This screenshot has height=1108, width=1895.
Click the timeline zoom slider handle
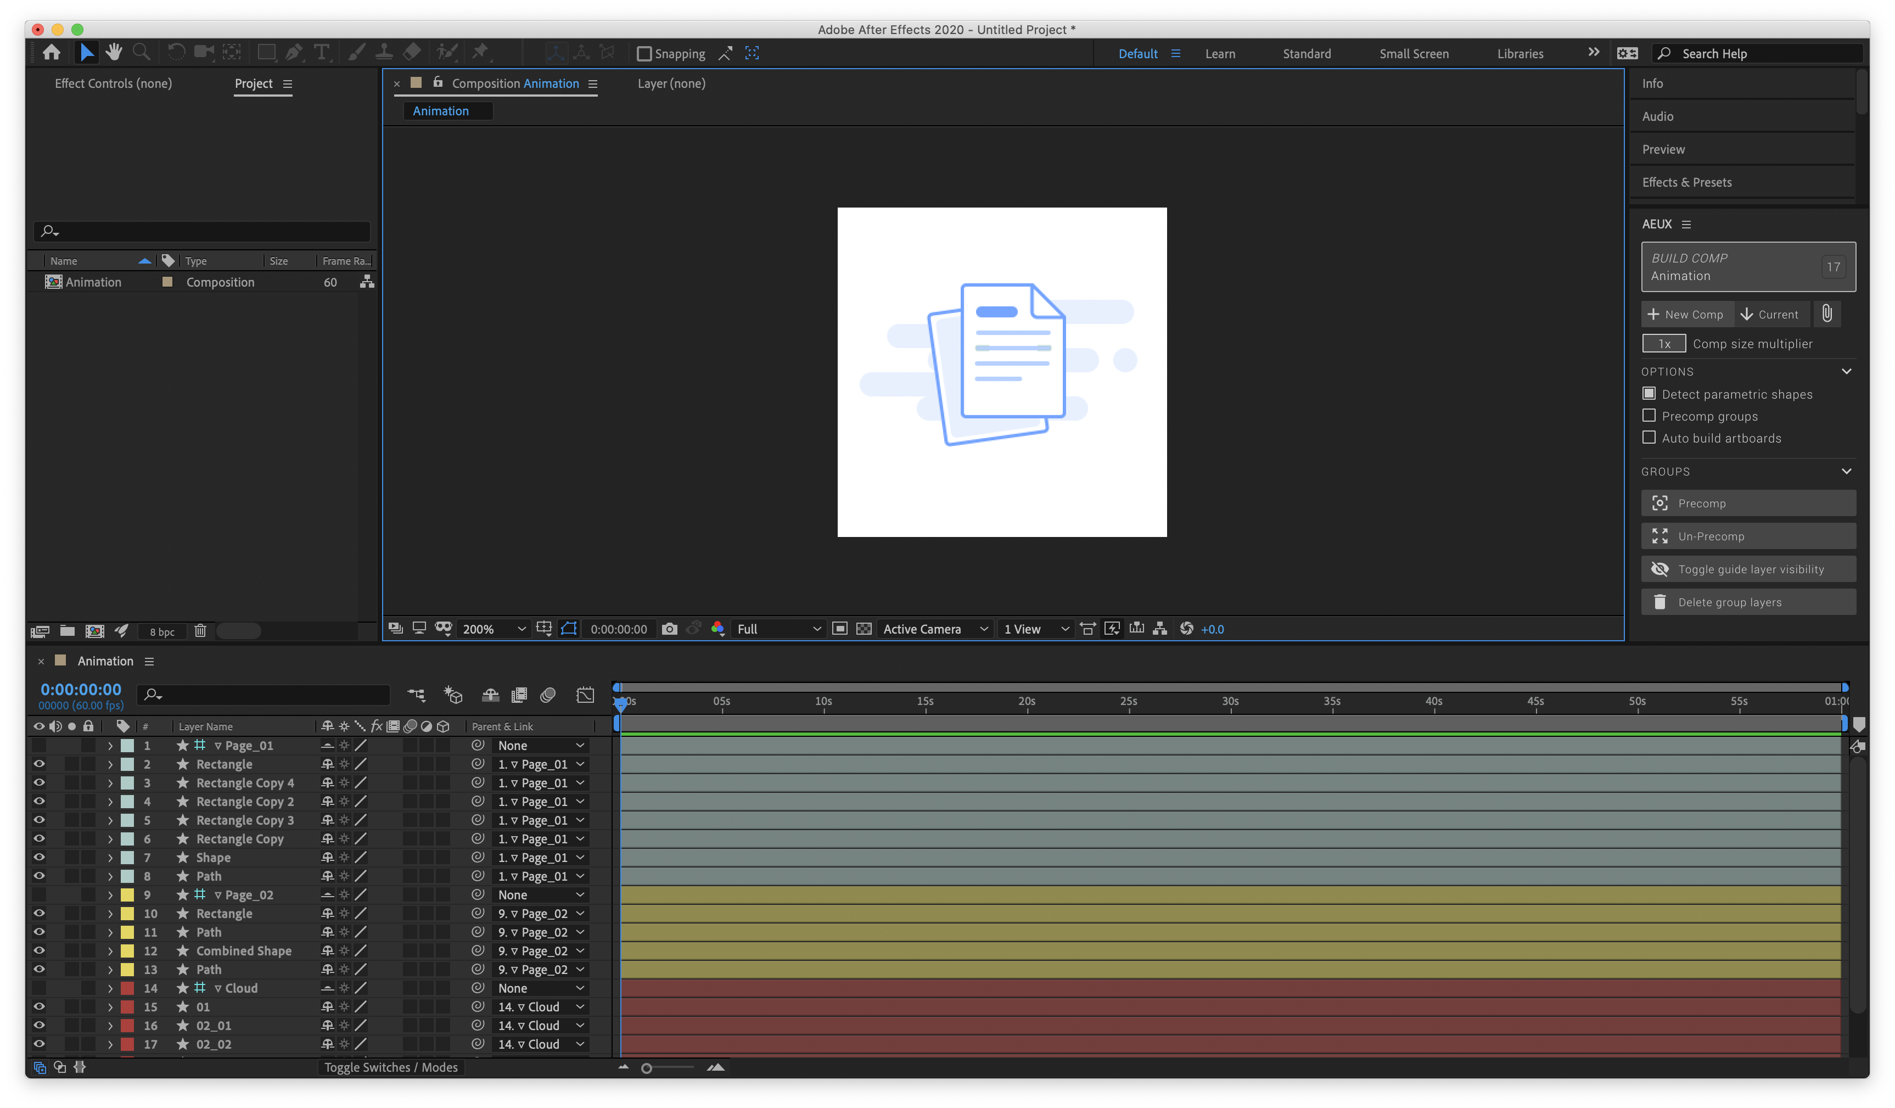pyautogui.click(x=646, y=1068)
